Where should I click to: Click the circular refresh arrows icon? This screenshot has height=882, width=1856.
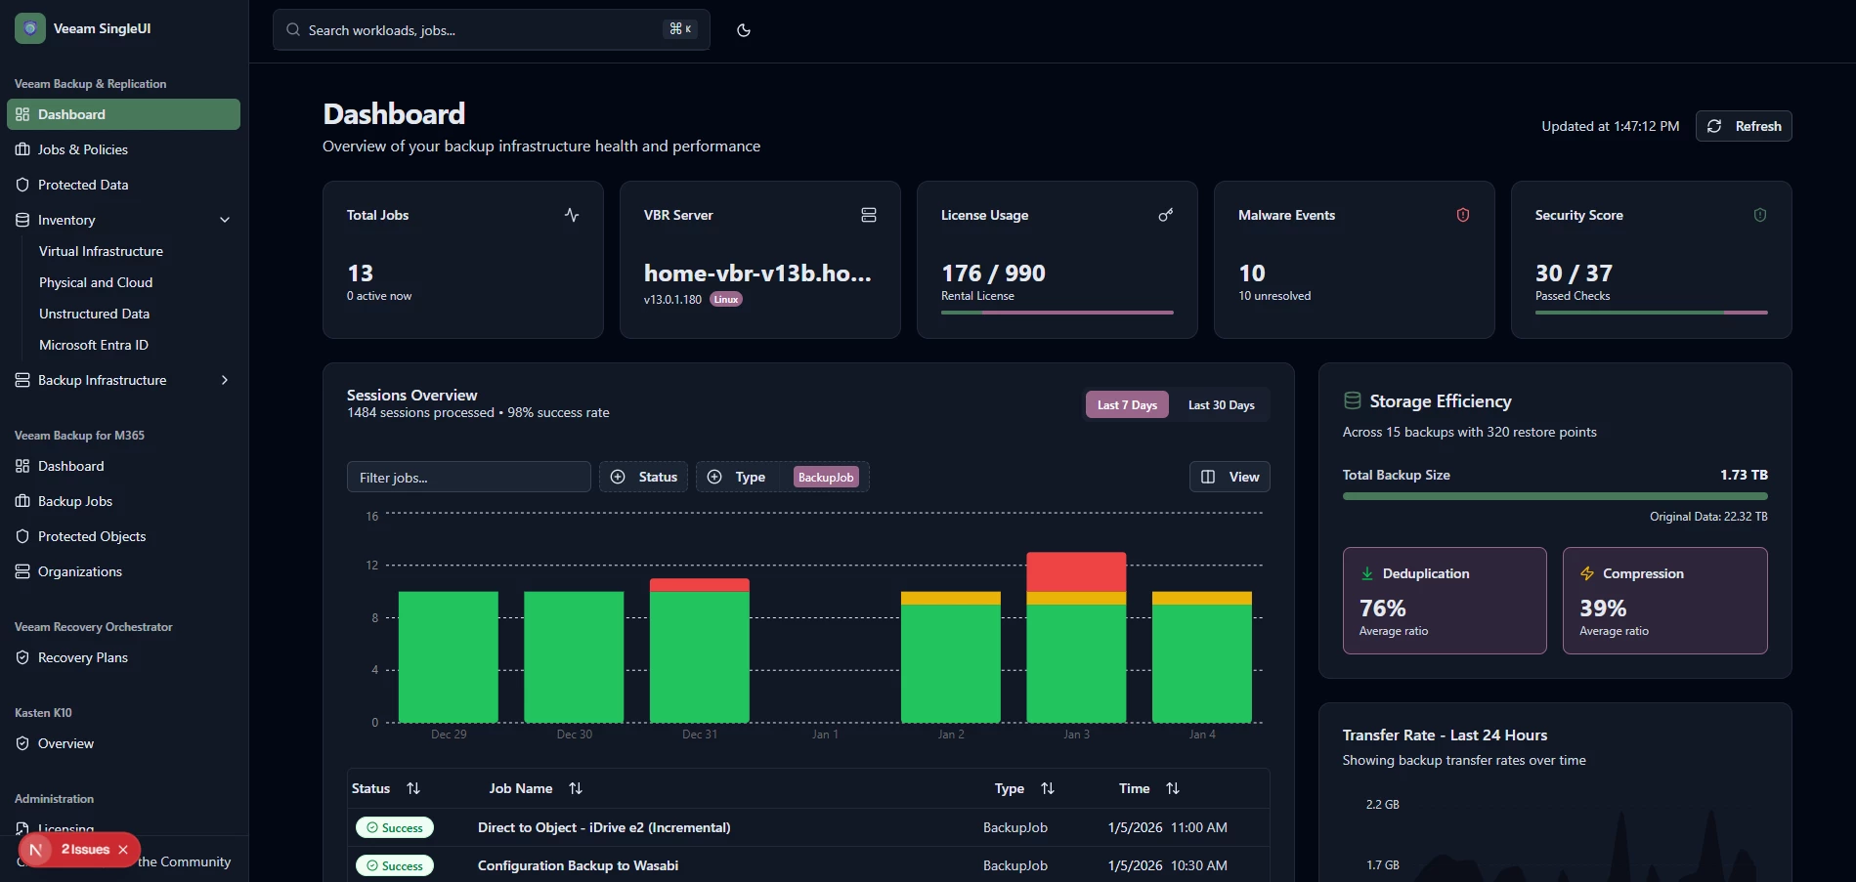[x=1714, y=126]
